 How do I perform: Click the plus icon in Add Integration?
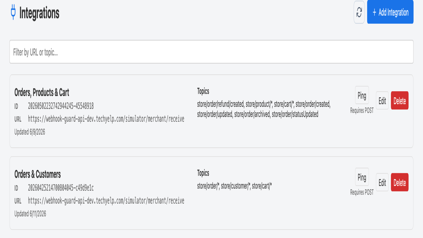click(374, 12)
